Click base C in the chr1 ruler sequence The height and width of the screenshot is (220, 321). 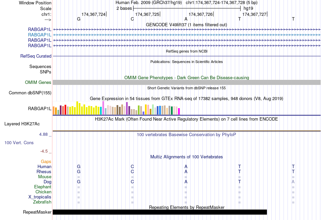(132, 19)
